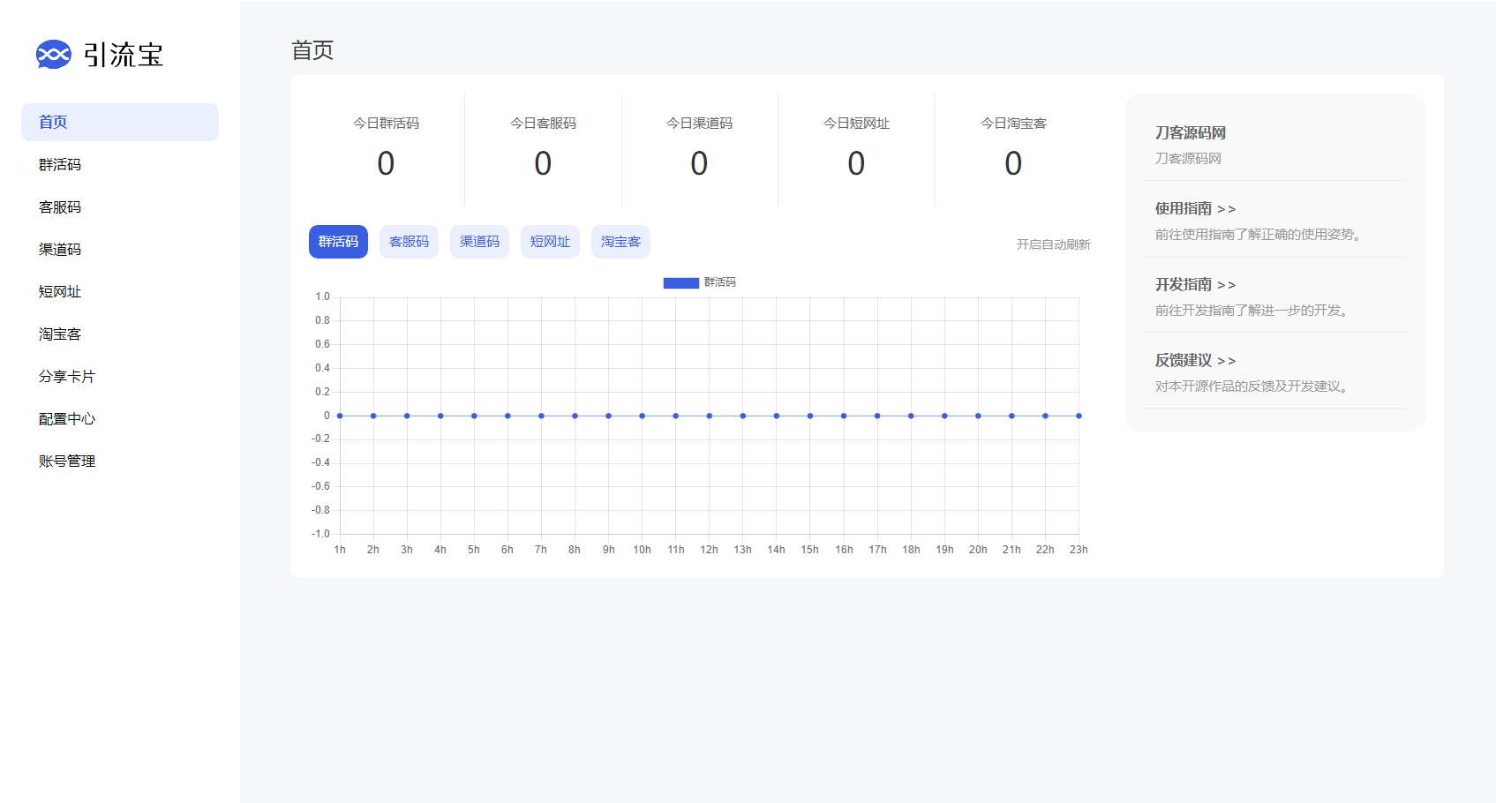View the 淘宝客 chart tab
This screenshot has height=803, width=1496.
coord(620,242)
